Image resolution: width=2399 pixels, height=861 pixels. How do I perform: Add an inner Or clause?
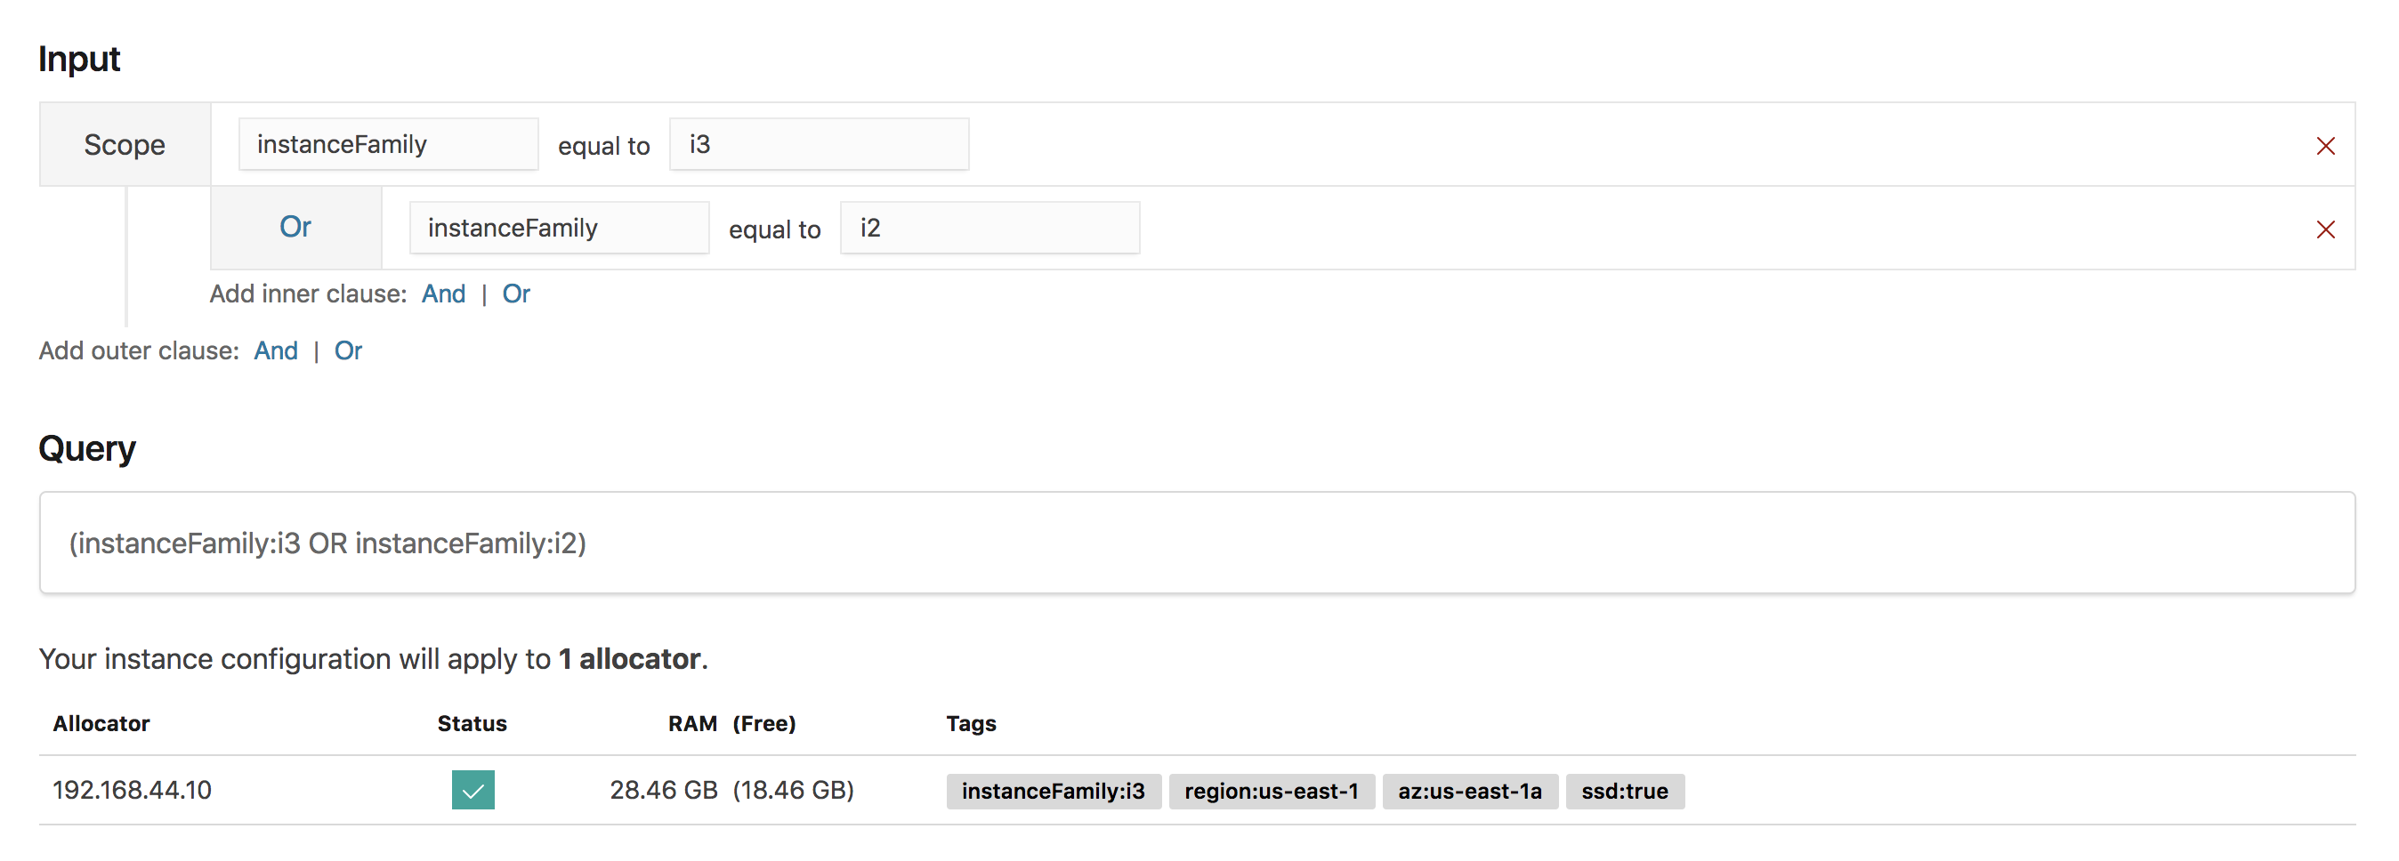click(516, 294)
